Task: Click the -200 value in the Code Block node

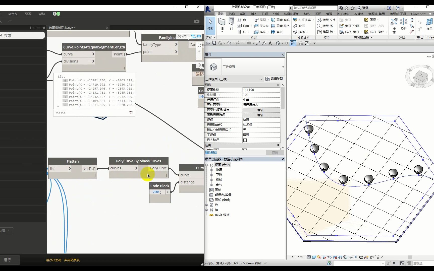Action: pyautogui.click(x=155, y=192)
